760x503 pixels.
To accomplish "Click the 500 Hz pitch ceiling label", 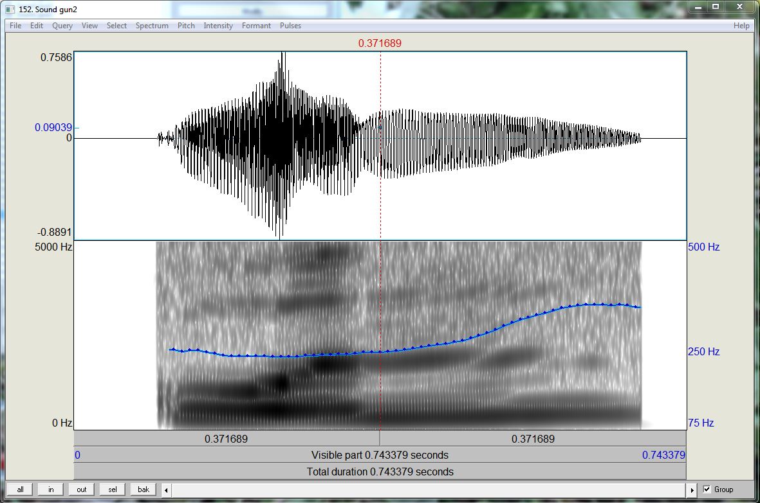I will pos(704,247).
